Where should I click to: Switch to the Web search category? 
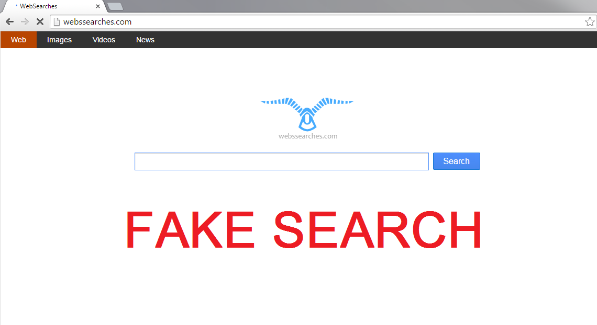[19, 40]
